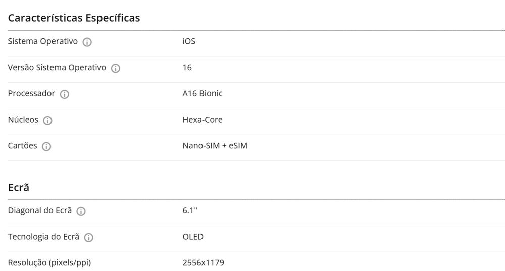Image resolution: width=505 pixels, height=271 pixels.
Task: Click the Tecnologia do Ecrã info icon
Action: pos(89,238)
